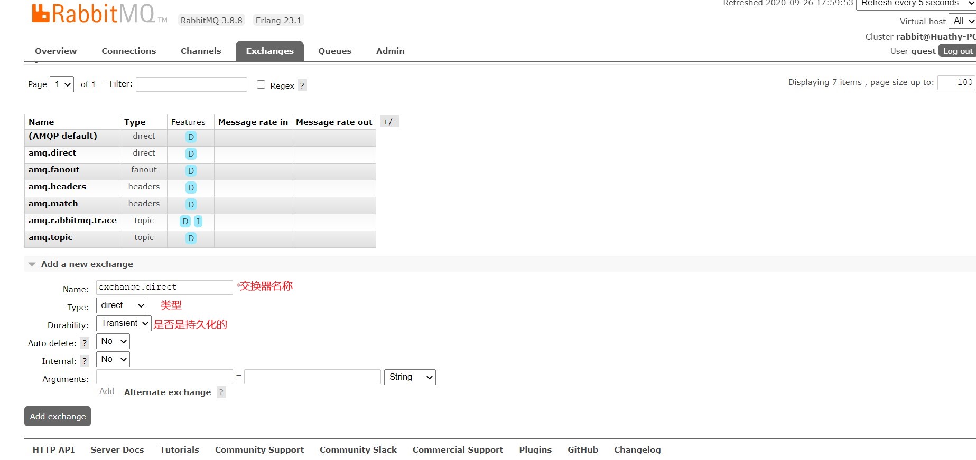The height and width of the screenshot is (460, 976).
Task: Open the amq.rabbitmq.trace exchange
Action: [x=72, y=221]
